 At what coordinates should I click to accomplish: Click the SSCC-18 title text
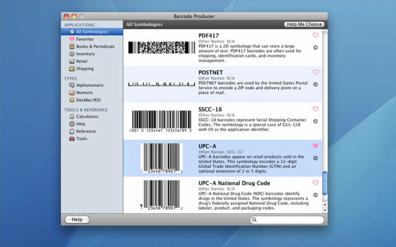pos(210,109)
